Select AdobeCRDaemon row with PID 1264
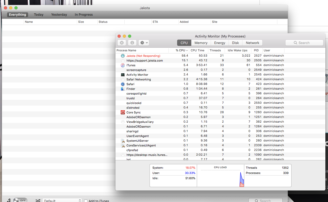328x202 pixels. click(x=220, y=127)
